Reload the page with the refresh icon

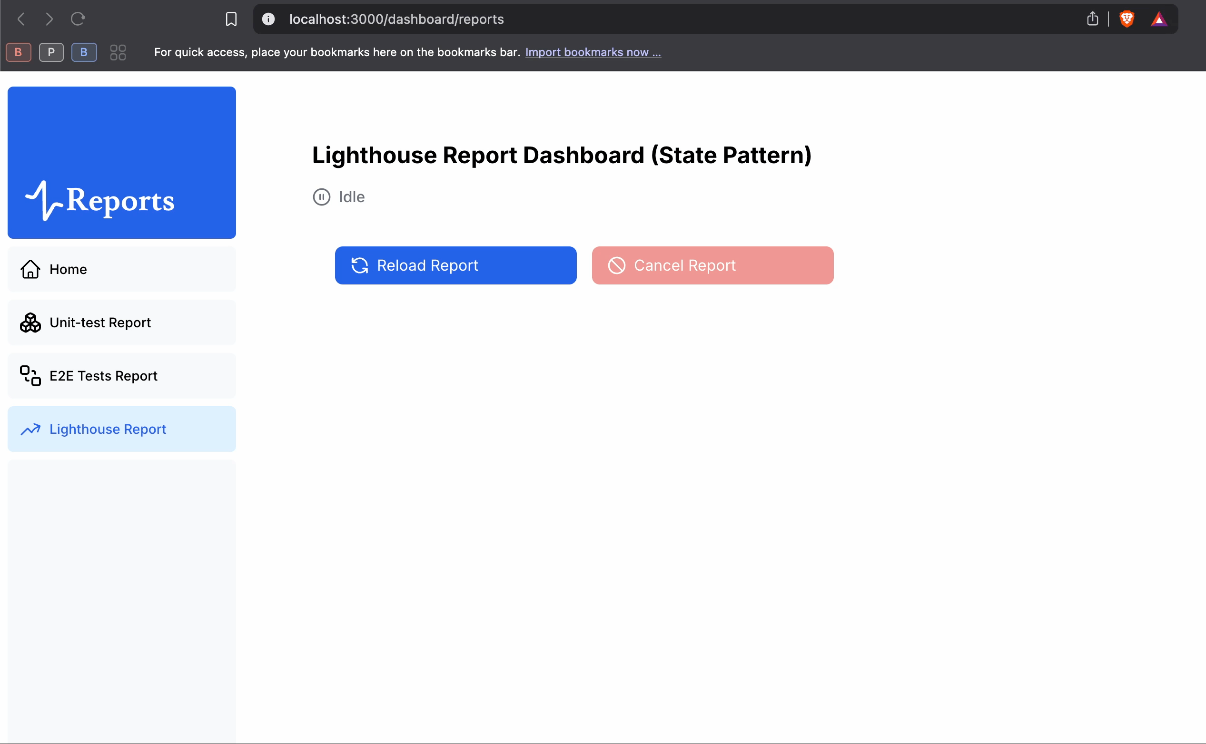pyautogui.click(x=78, y=19)
